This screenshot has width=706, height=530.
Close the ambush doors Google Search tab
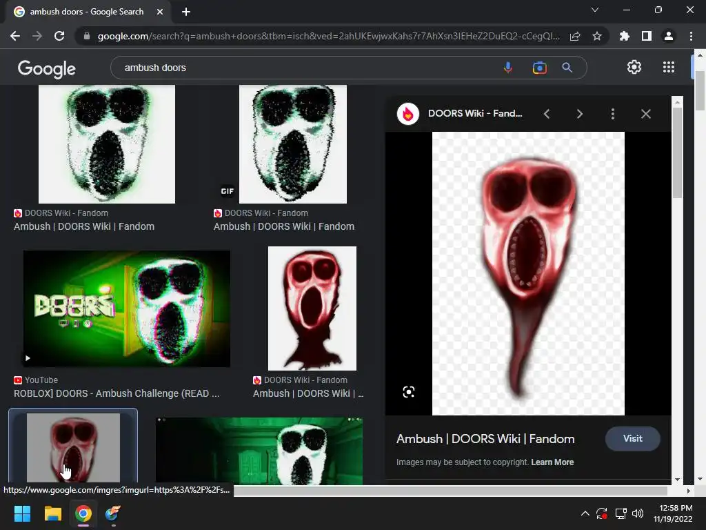[x=160, y=12]
